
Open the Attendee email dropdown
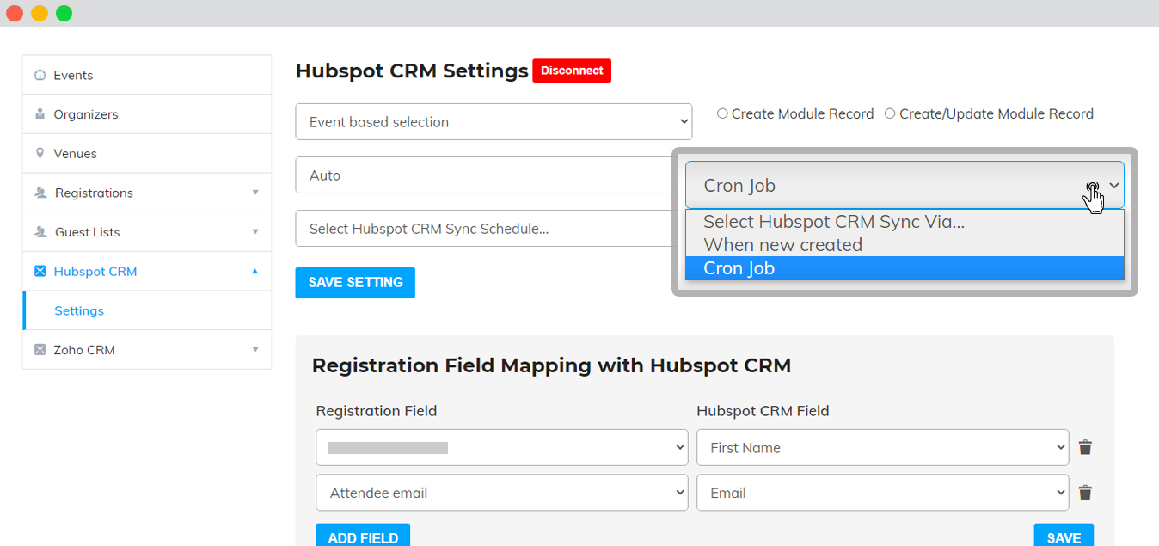pos(502,493)
